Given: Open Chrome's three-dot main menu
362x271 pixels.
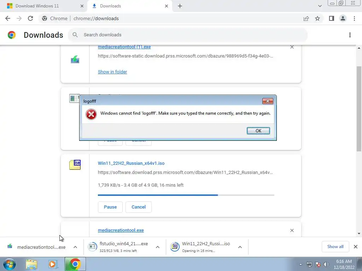Looking at the screenshot, I should click(354, 18).
